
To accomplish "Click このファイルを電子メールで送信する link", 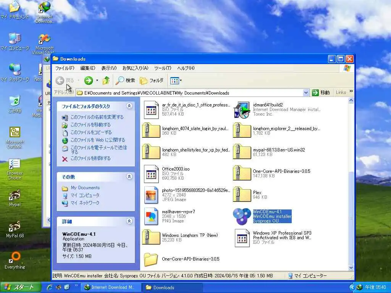I will [99, 150].
